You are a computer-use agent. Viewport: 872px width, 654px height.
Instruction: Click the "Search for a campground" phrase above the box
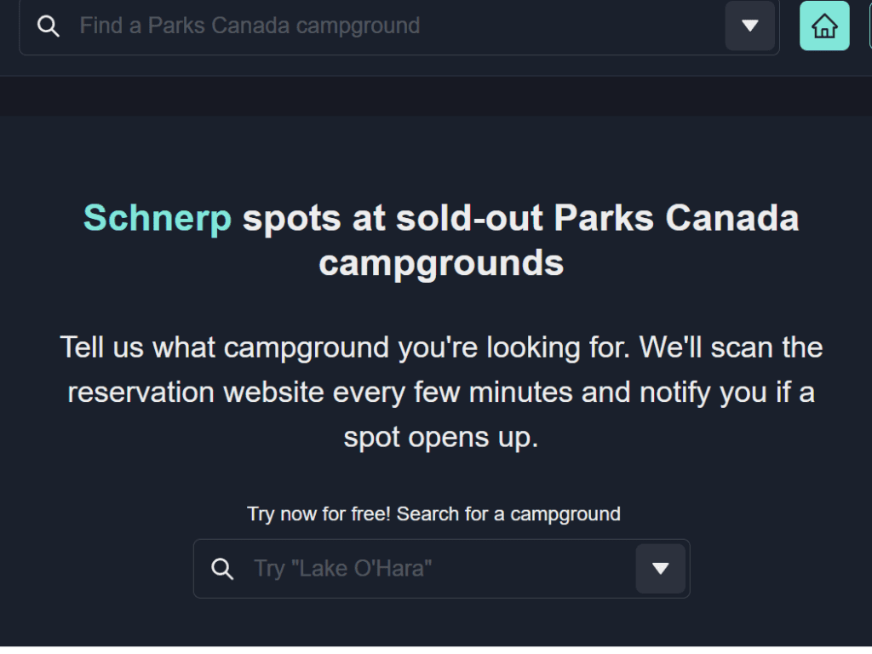[x=508, y=513]
